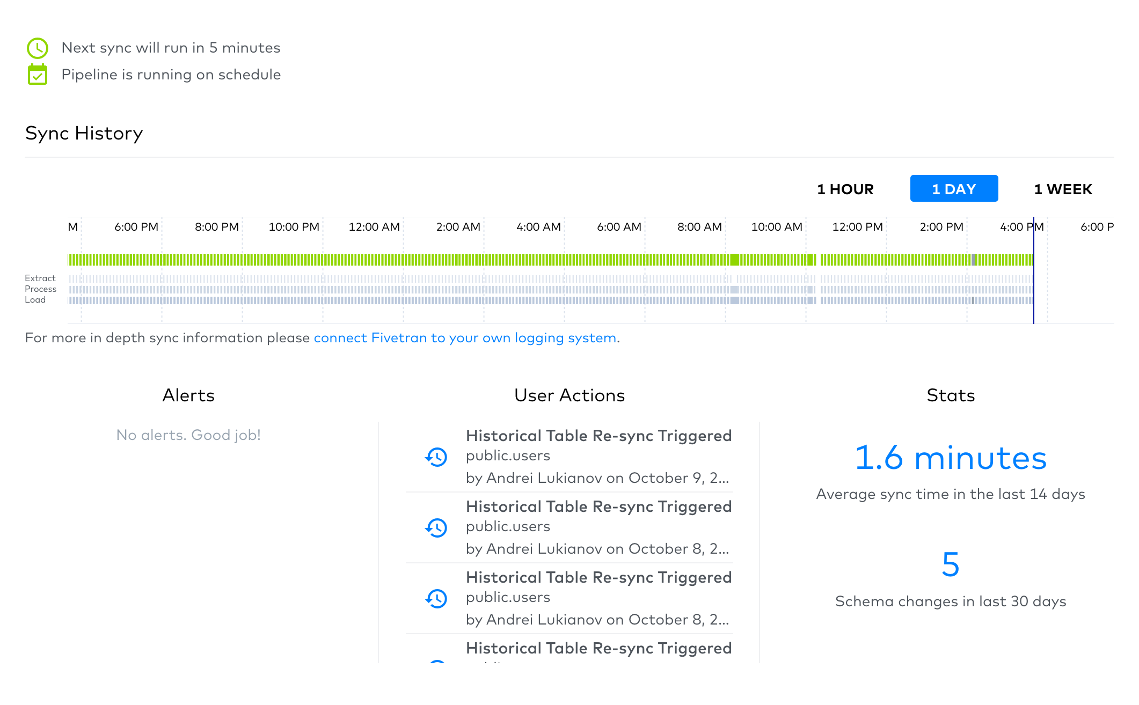Click 'Schema changes in last 30 days' label
The image size is (1139, 705).
[951, 601]
